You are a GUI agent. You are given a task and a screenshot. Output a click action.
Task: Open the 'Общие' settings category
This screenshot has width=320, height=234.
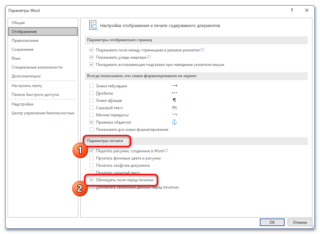click(43, 23)
